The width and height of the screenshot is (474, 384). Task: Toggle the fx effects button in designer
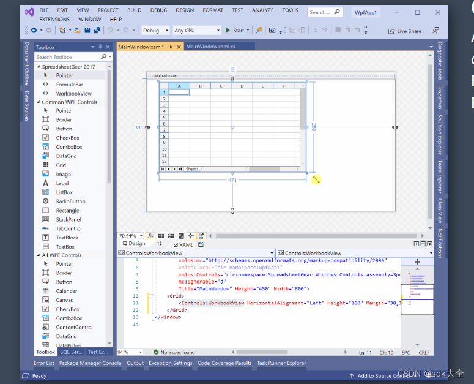point(150,235)
